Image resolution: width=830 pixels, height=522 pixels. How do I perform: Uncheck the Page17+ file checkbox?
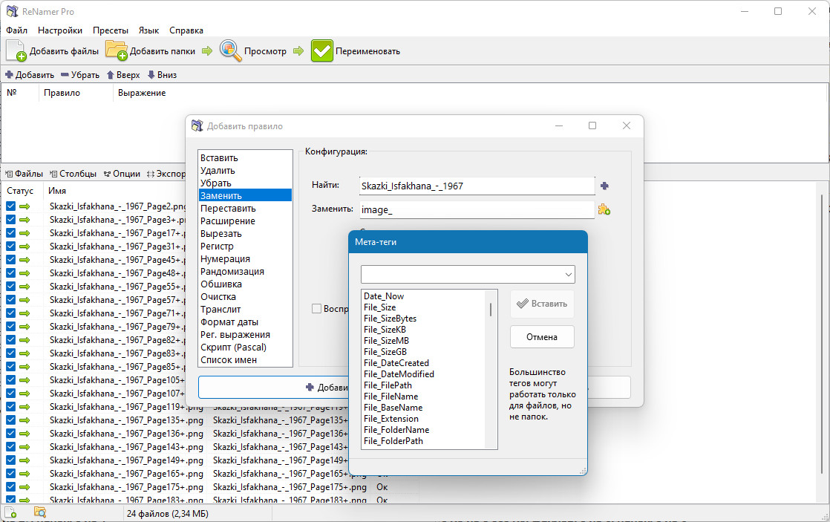10,233
